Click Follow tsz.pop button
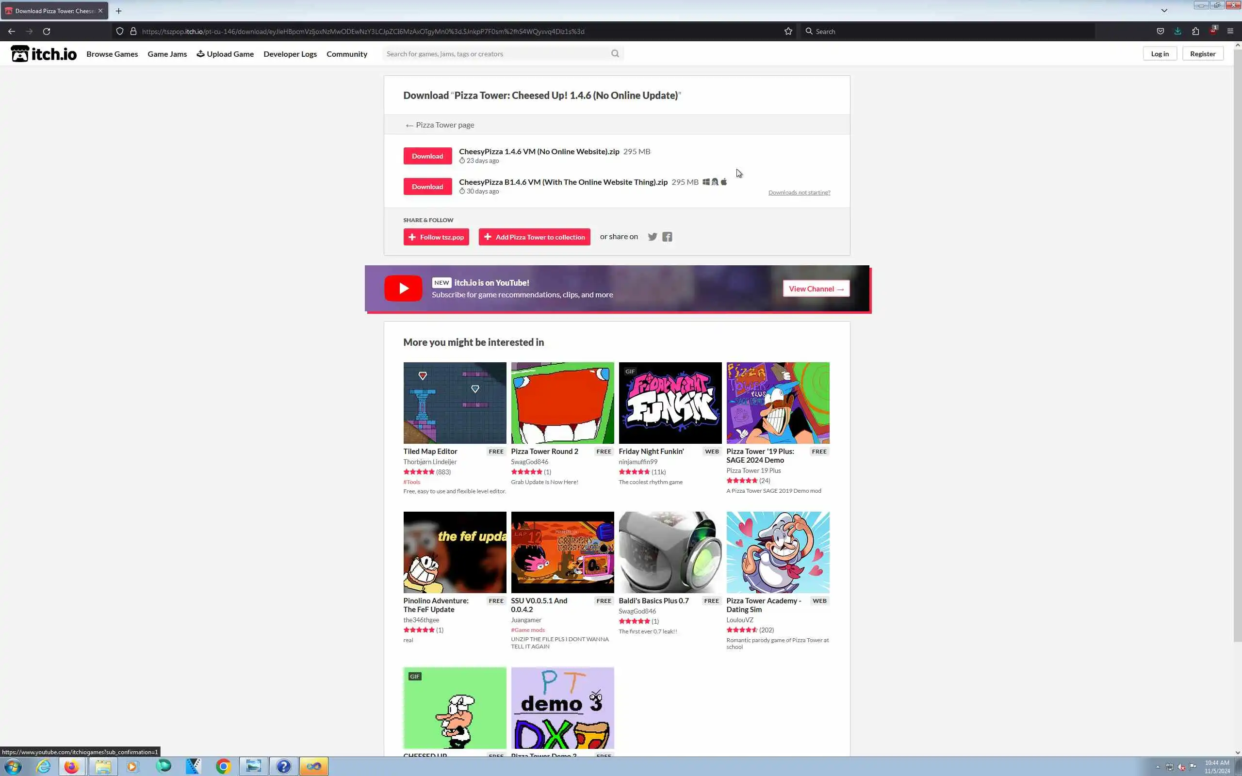The width and height of the screenshot is (1242, 776). (x=436, y=237)
